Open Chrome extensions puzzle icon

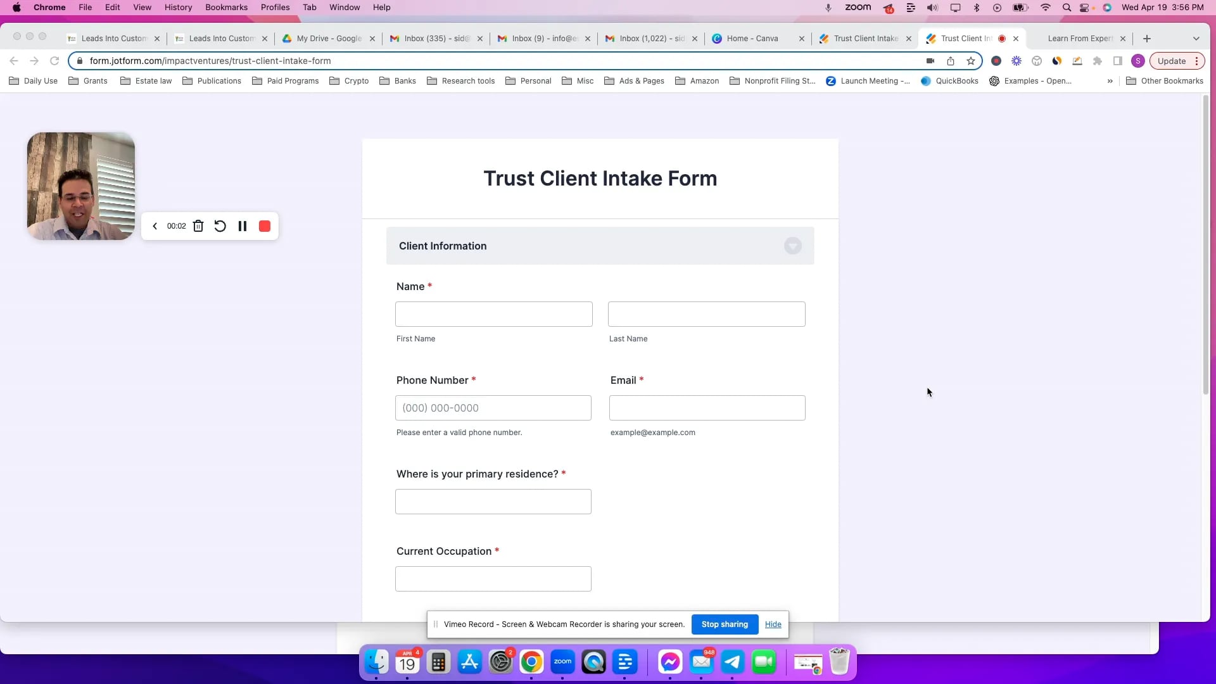[1098, 61]
